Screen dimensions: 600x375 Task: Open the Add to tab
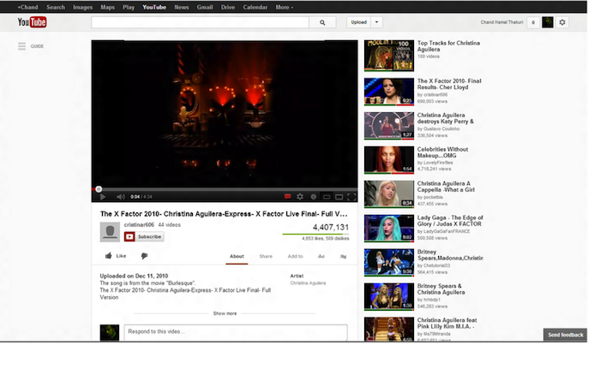tap(295, 256)
